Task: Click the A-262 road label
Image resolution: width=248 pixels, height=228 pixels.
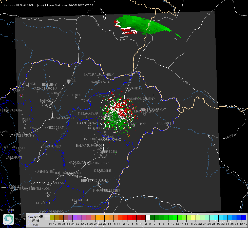Action: [x=150, y=27]
